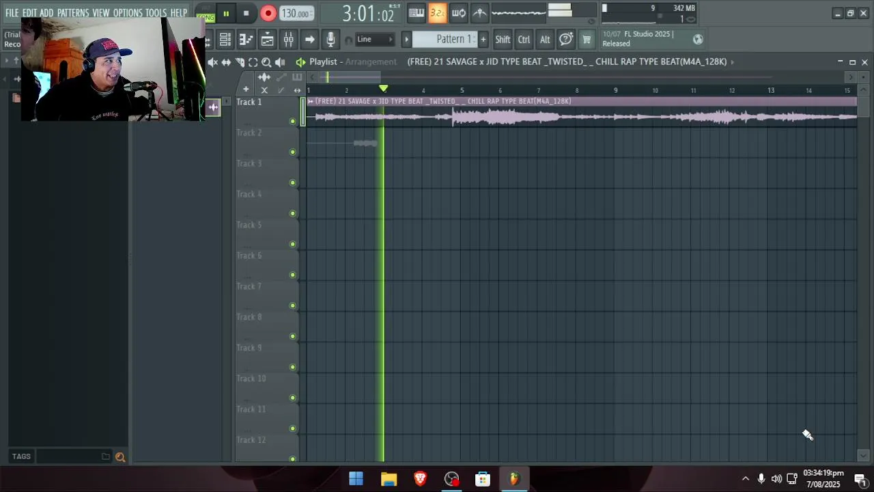Click the browser TAGS search icon

click(x=120, y=457)
